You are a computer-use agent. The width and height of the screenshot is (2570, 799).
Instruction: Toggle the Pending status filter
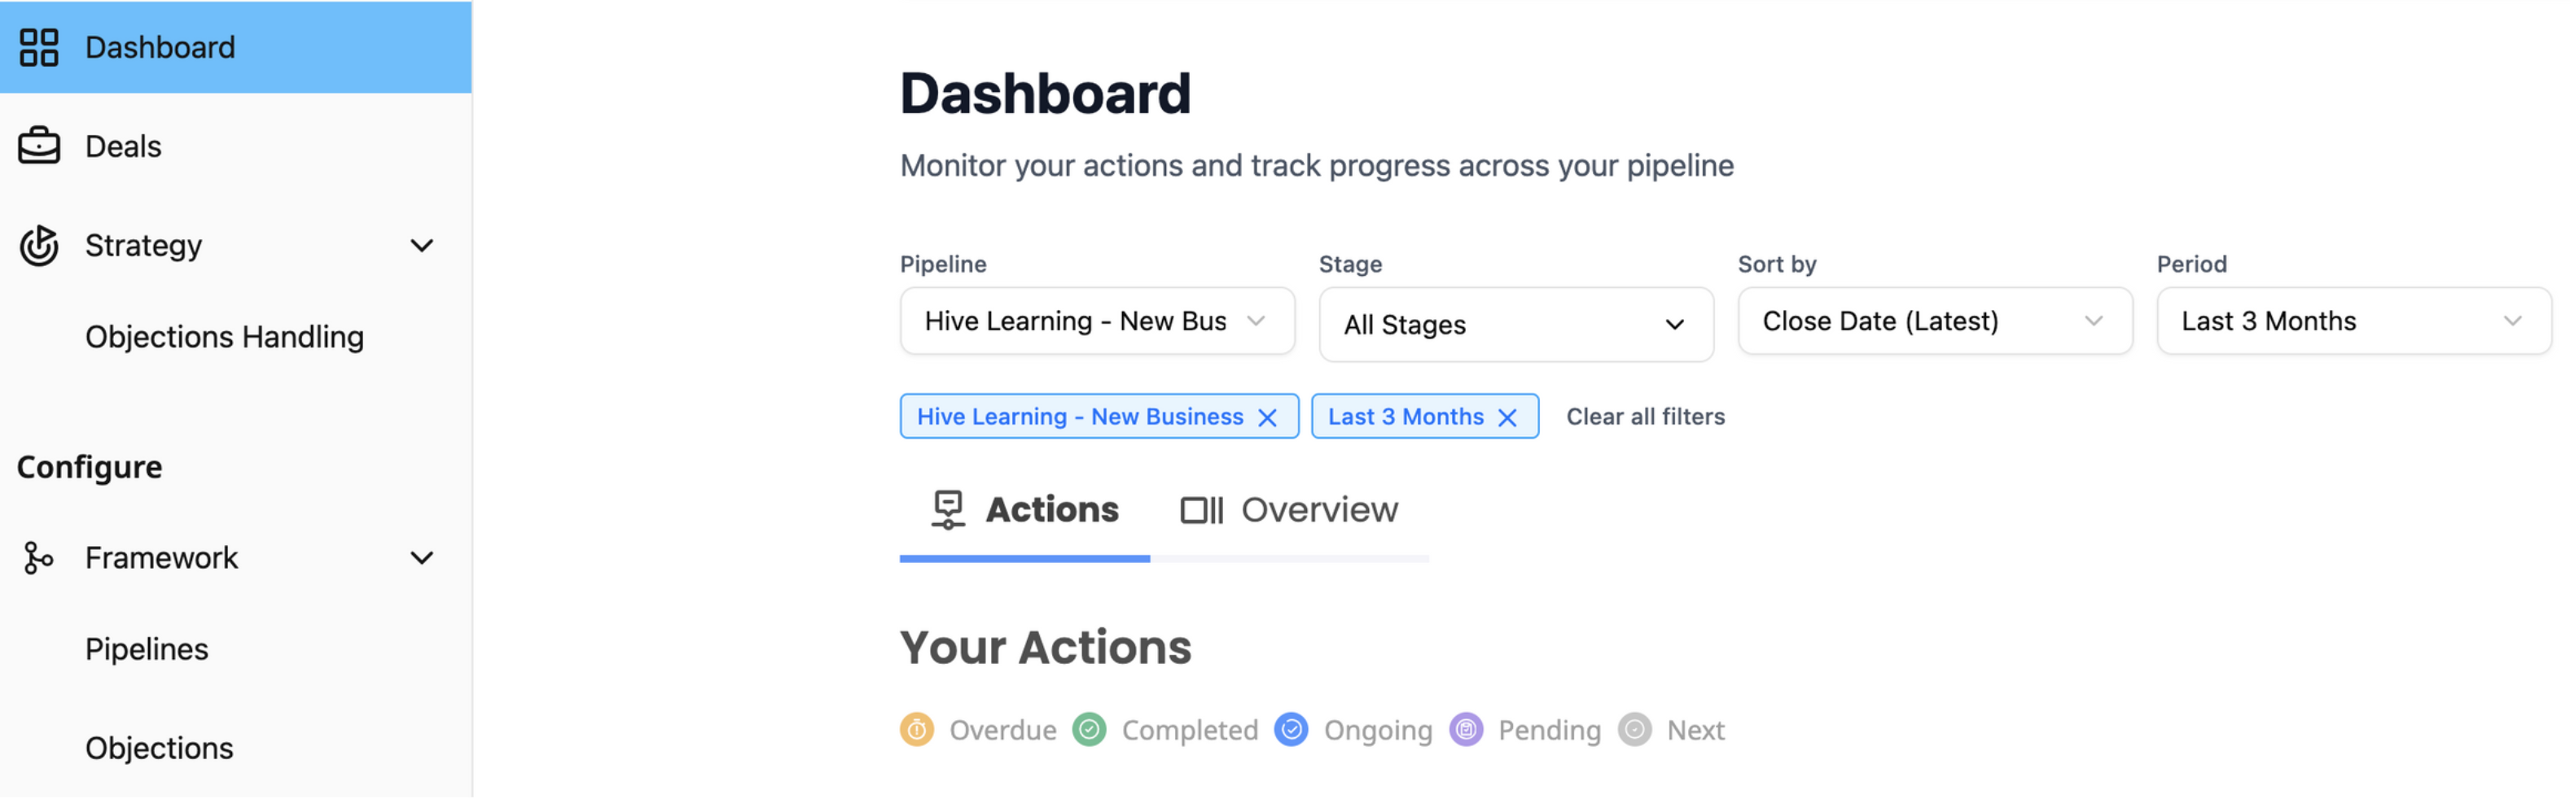[x=1525, y=731]
